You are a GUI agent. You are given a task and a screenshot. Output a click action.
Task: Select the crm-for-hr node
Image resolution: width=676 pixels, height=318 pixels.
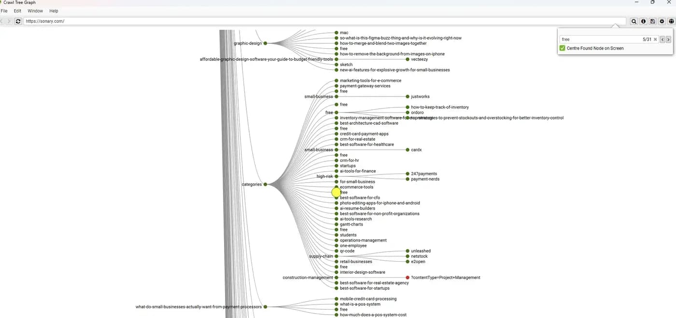pyautogui.click(x=350, y=160)
